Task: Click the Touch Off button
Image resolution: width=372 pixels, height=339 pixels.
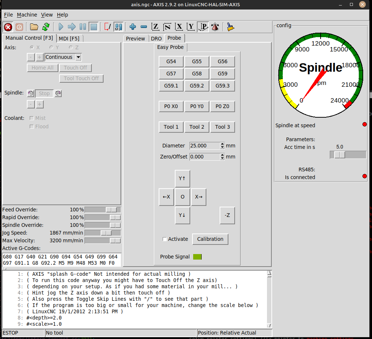Action: [75, 68]
